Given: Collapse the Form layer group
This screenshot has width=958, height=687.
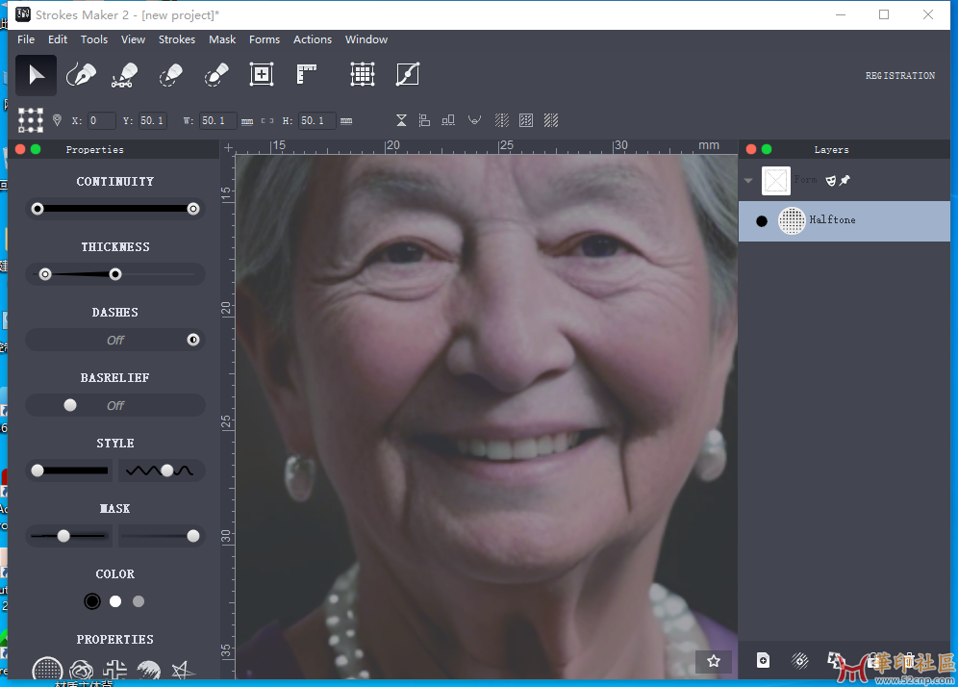Looking at the screenshot, I should coord(748,180).
